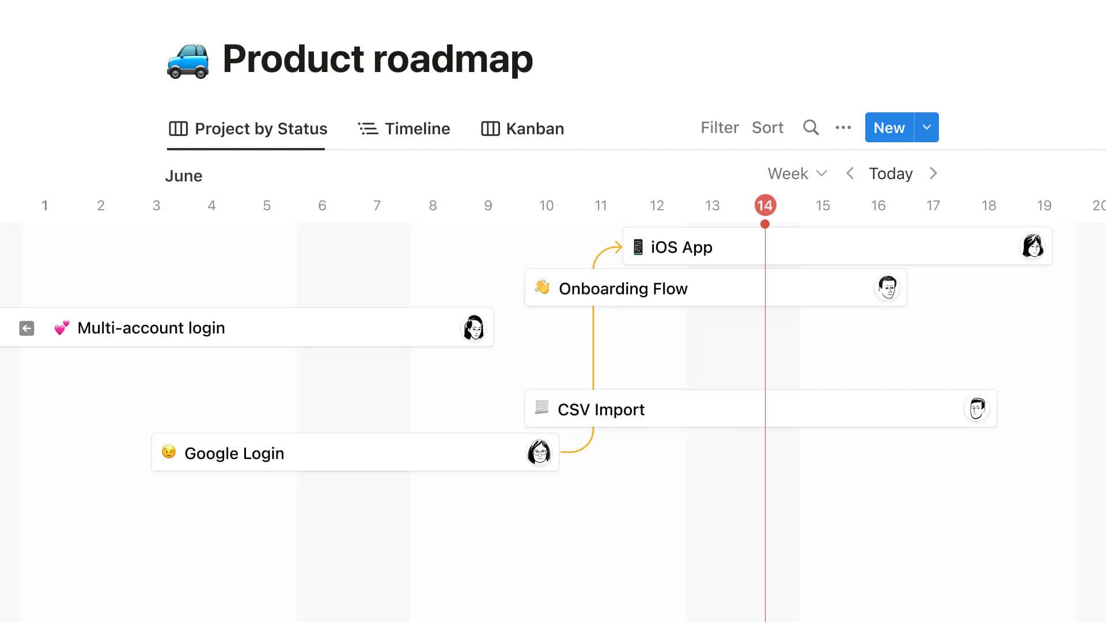Click the red date marker on June 14
Screen dimensions: 1106x622
click(x=765, y=204)
